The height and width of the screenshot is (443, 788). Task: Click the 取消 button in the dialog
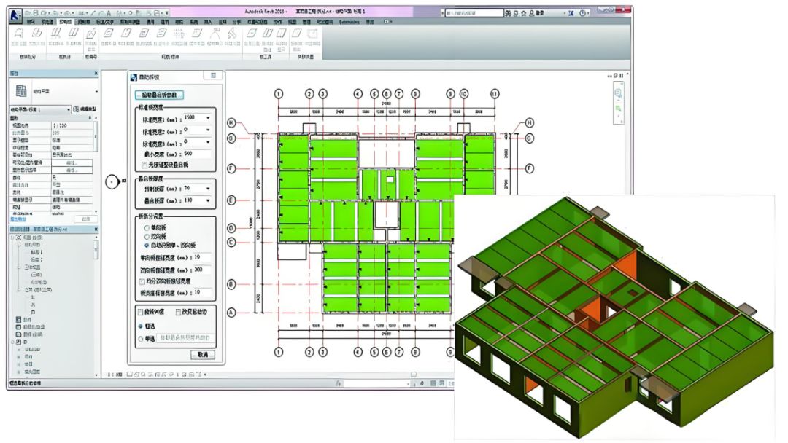click(203, 355)
